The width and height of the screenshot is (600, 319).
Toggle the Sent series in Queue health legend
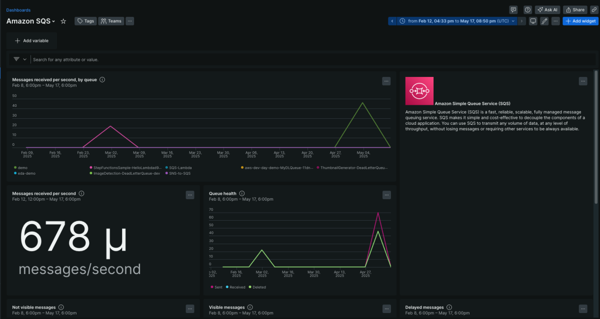coord(216,287)
